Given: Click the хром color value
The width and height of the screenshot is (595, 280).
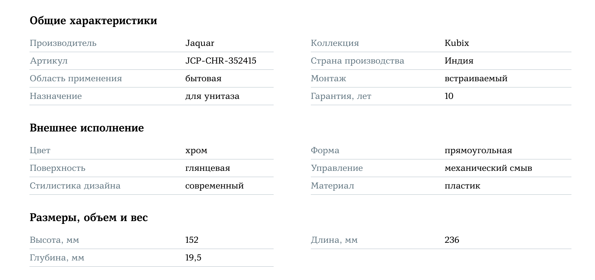Looking at the screenshot, I should pos(196,150).
